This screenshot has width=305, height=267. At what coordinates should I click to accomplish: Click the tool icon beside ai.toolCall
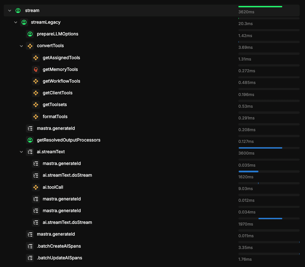36,187
